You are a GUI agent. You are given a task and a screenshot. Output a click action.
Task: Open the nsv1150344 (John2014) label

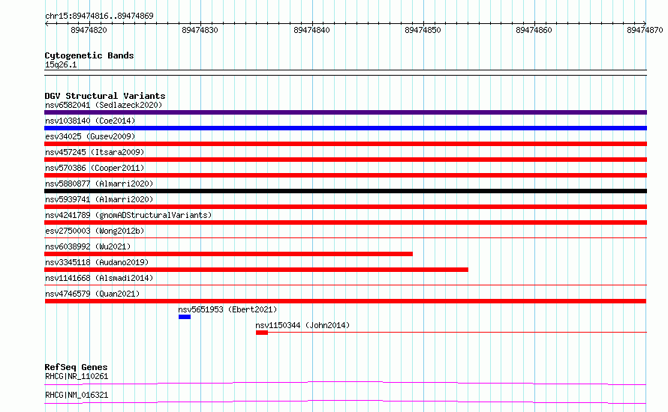point(302,325)
